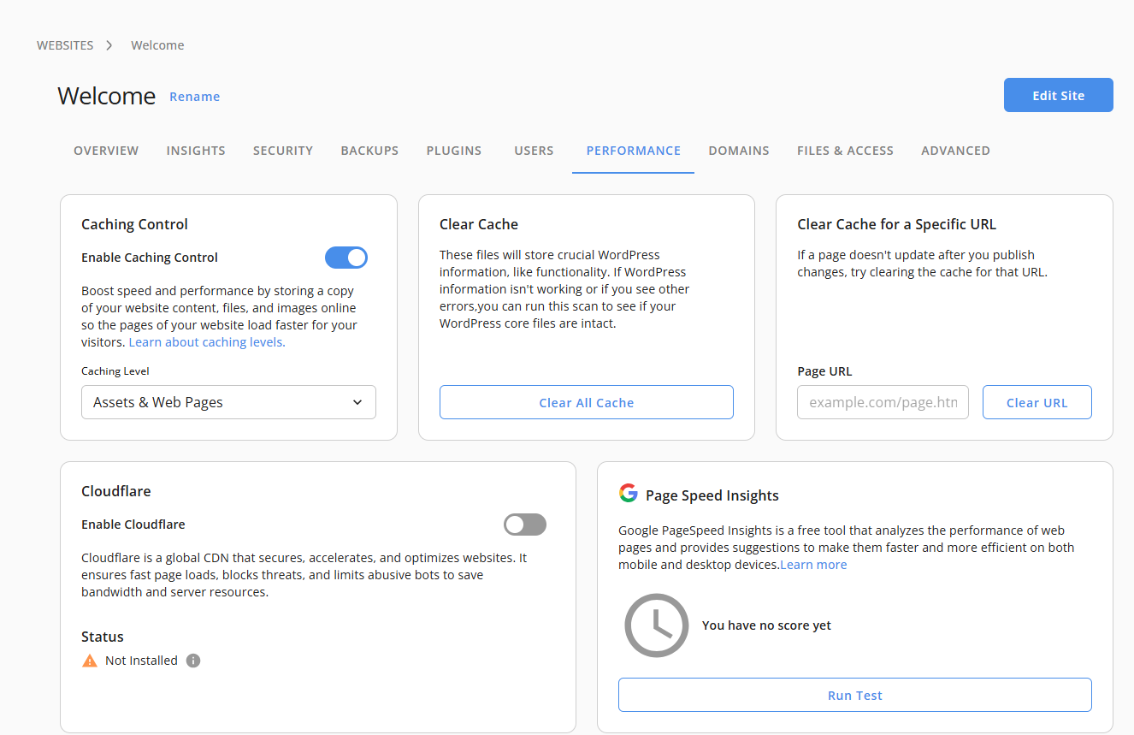Click the Caching Level label
Viewport: 1134px width, 735px height.
(115, 371)
